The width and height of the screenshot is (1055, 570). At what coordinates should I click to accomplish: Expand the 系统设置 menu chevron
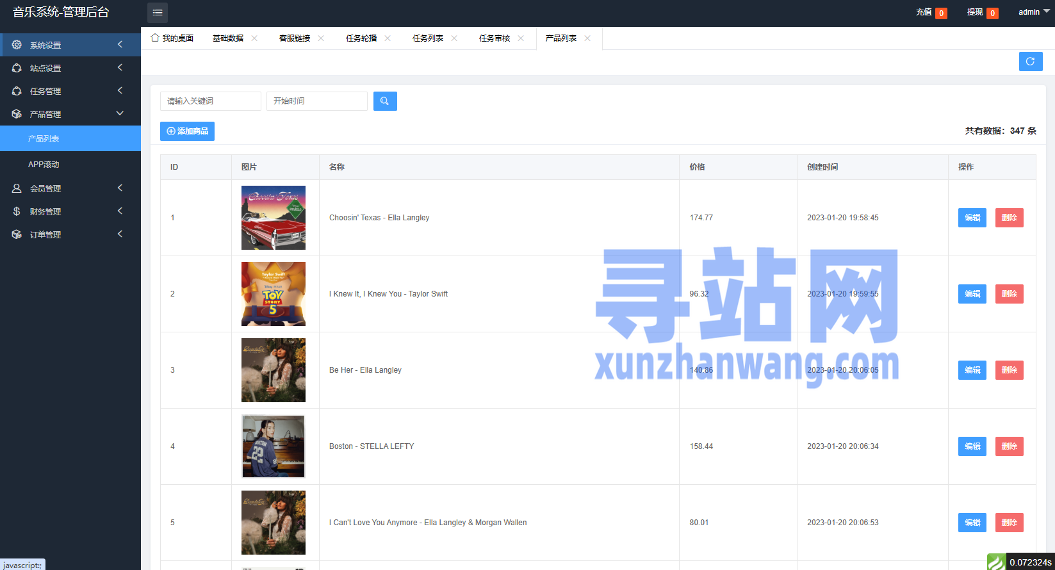pos(120,44)
